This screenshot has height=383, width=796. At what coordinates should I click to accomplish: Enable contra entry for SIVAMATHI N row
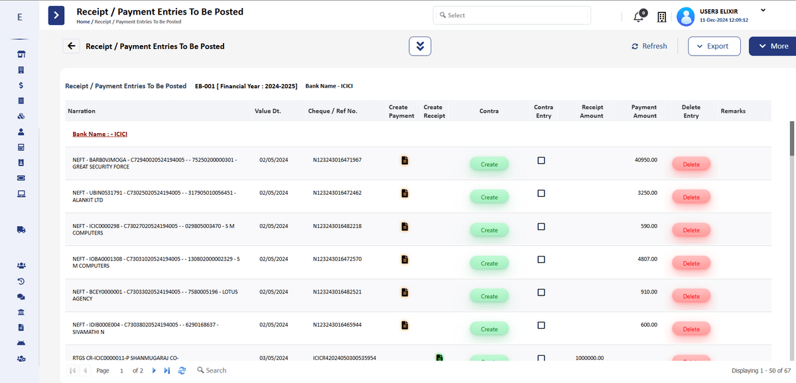pyautogui.click(x=541, y=325)
